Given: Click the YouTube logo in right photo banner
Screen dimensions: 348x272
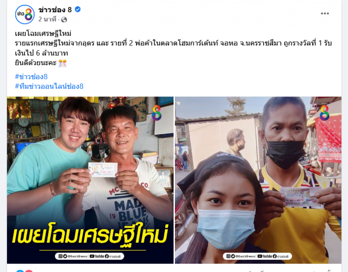Looking at the screenshot, I should coord(264,256).
